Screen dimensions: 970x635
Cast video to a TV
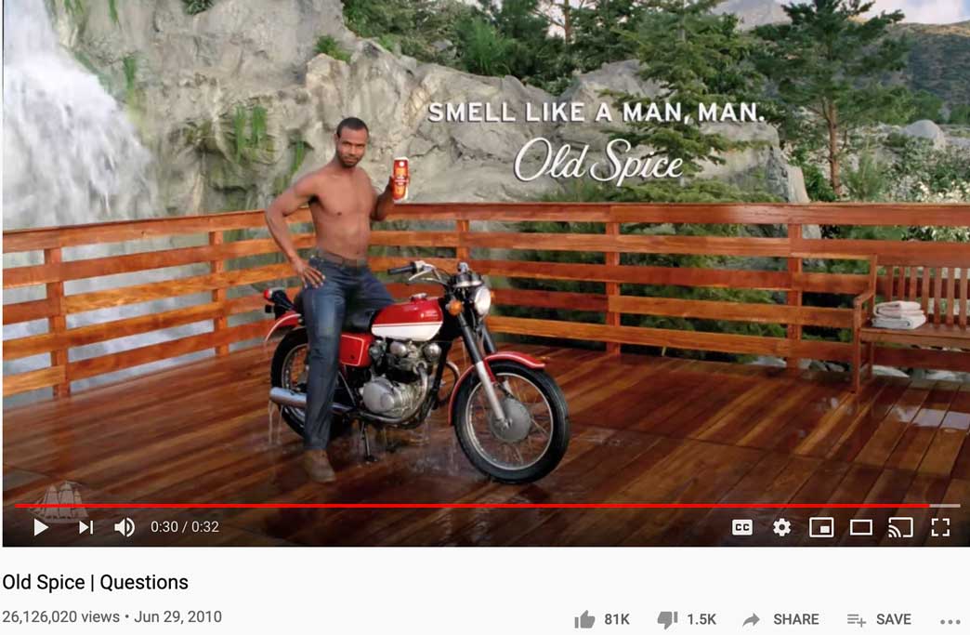pyautogui.click(x=900, y=527)
